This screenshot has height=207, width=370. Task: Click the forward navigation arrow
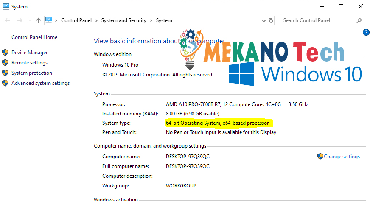coord(20,20)
